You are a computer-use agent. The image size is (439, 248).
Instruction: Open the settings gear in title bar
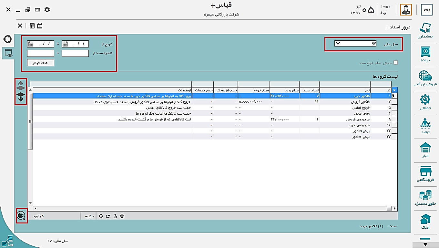coord(47,10)
